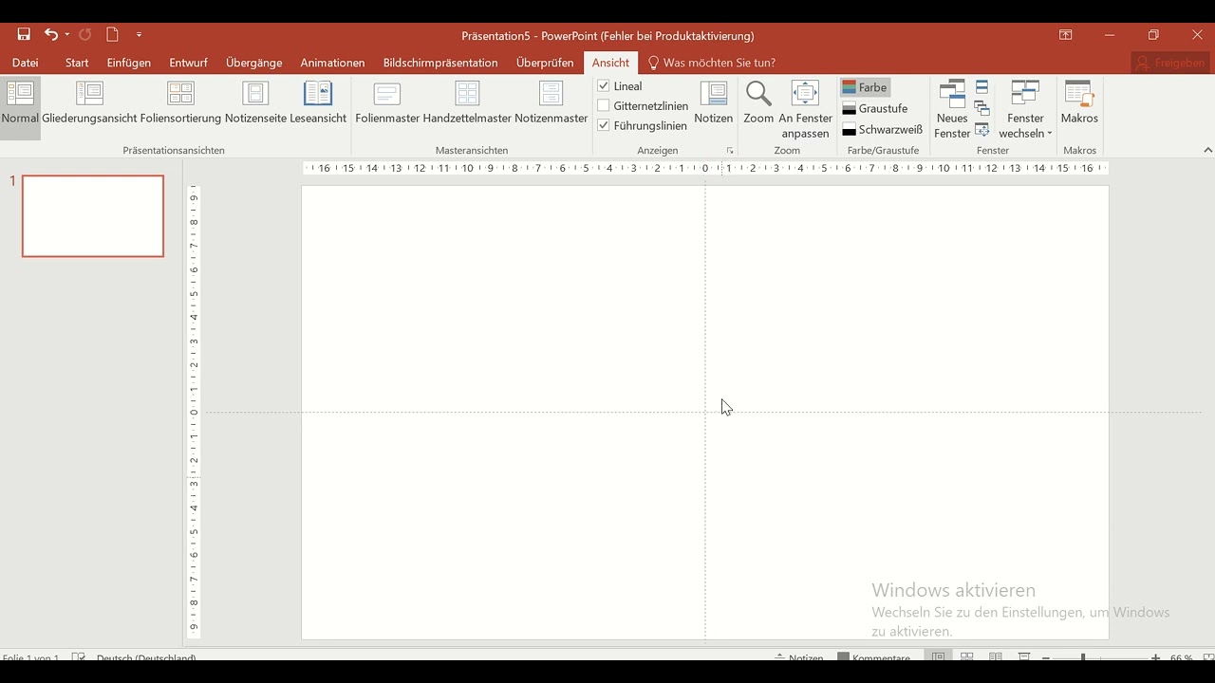Switch to Leseansicht view
This screenshot has height=683, width=1215.
click(318, 103)
